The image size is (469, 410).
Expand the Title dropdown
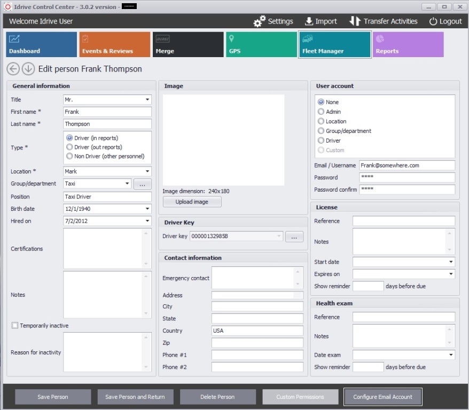coord(147,100)
